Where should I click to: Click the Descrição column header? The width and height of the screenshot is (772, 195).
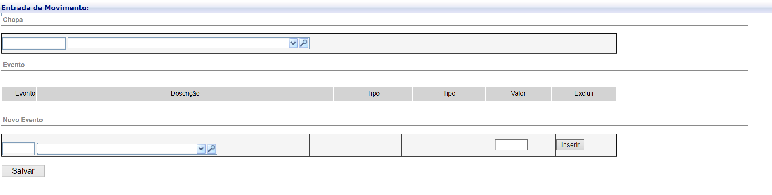pyautogui.click(x=185, y=93)
